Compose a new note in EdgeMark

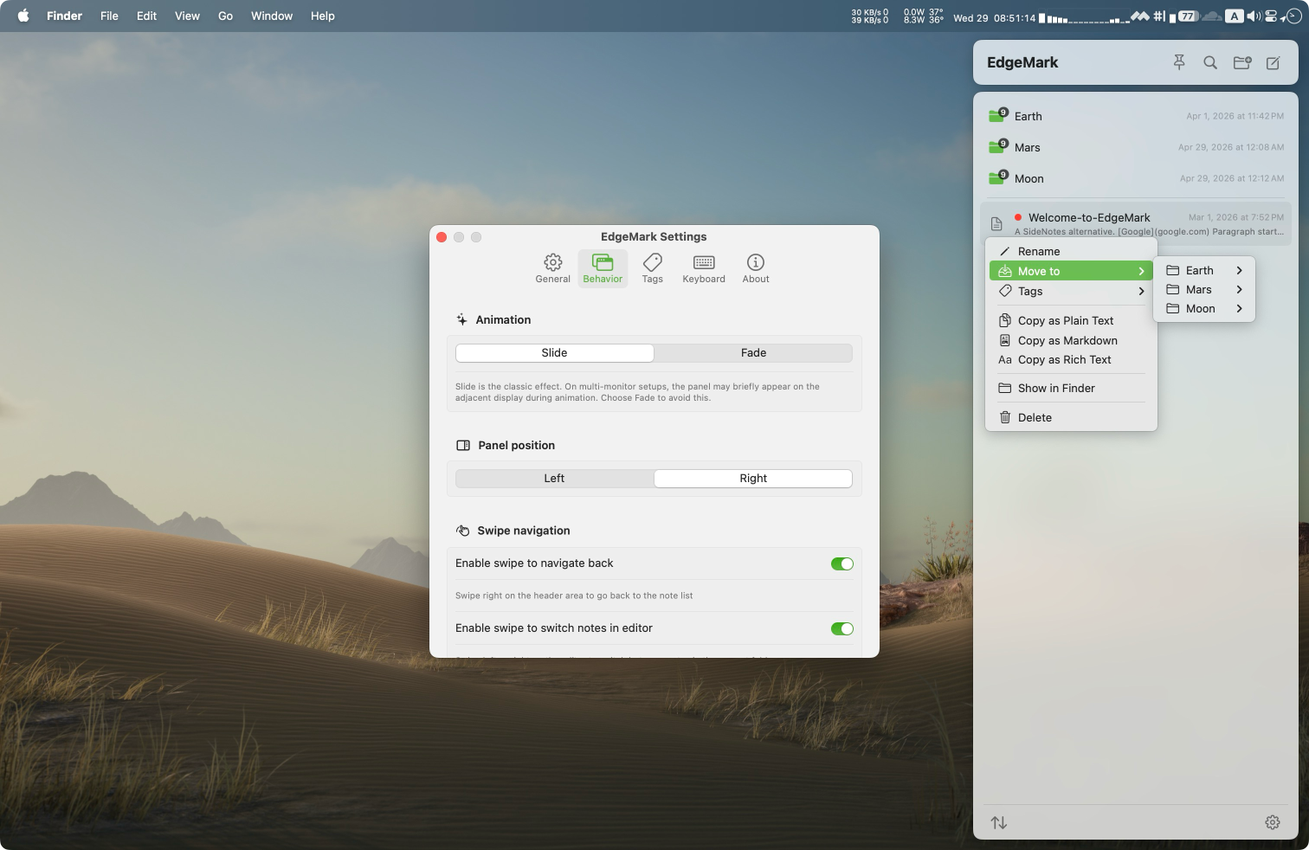point(1274,62)
